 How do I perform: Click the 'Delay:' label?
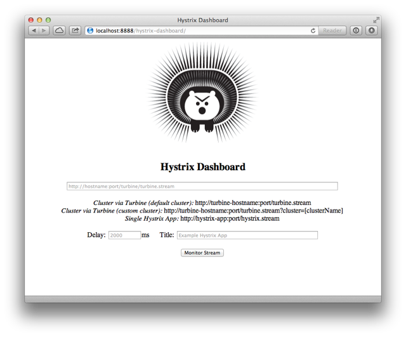click(96, 235)
